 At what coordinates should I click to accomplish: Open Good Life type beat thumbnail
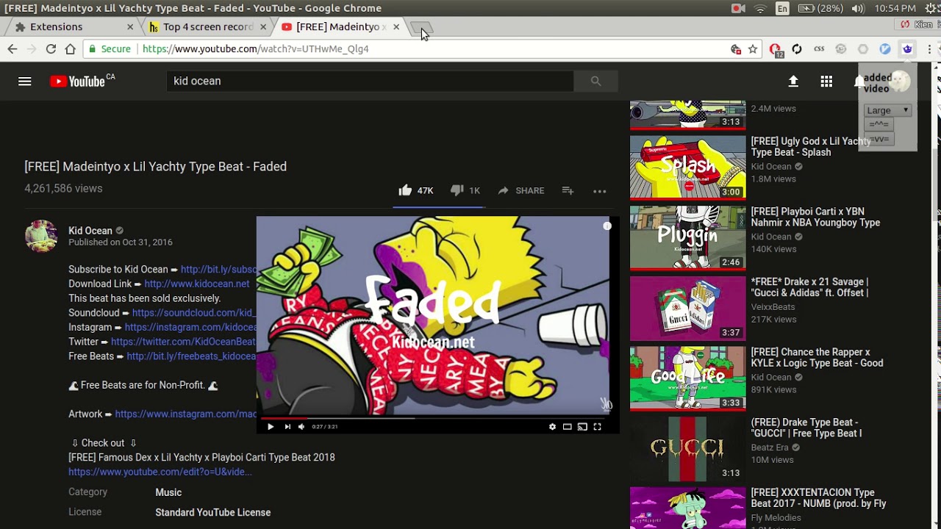687,378
